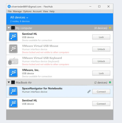The width and height of the screenshot is (122, 123).
Task: Click the '(2 devices)' count text
Action: pos(101,83)
